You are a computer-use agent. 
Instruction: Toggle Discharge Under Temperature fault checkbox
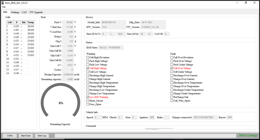click(172, 90)
